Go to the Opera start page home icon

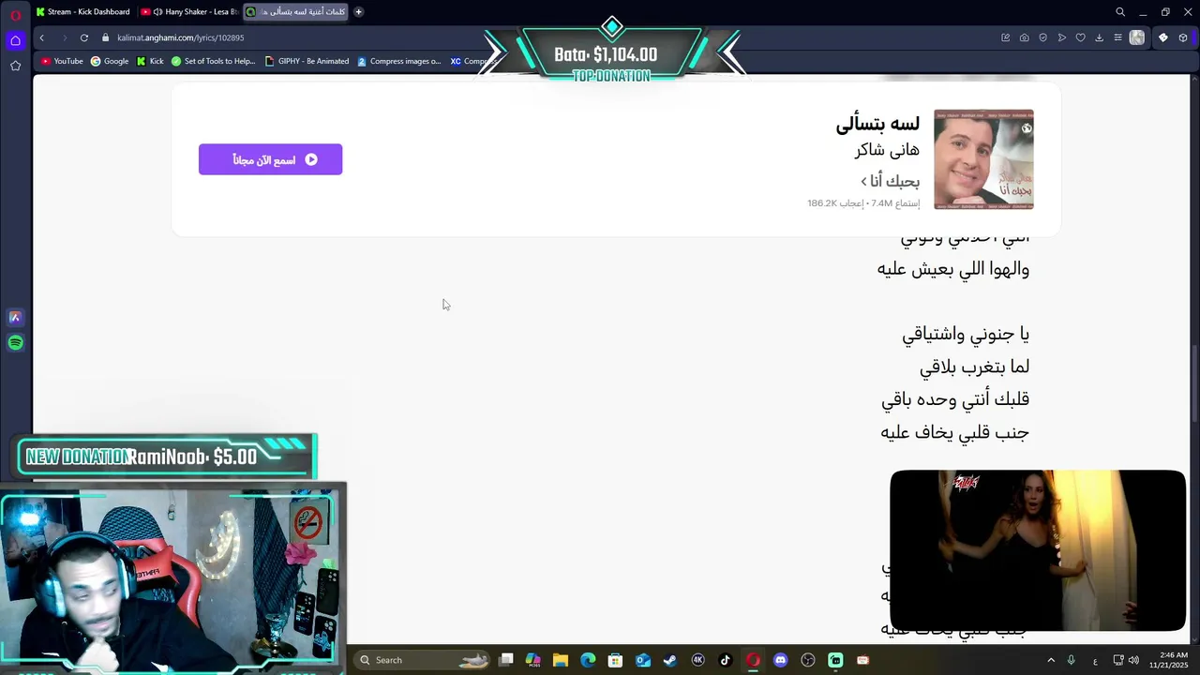15,40
